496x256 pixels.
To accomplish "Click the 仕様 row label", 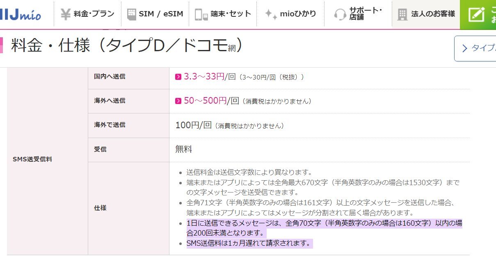I will (100, 208).
